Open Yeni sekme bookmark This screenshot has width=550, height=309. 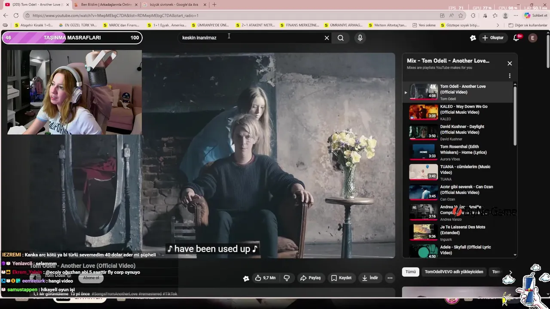click(x=424, y=25)
